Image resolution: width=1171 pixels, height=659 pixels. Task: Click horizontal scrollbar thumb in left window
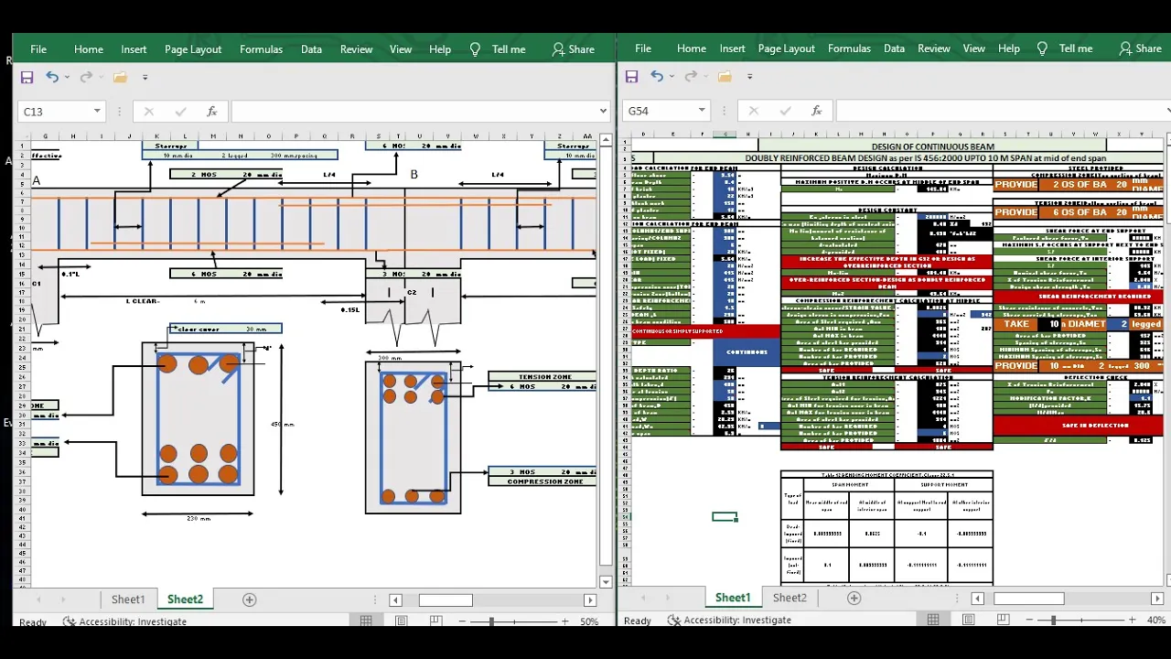click(446, 600)
